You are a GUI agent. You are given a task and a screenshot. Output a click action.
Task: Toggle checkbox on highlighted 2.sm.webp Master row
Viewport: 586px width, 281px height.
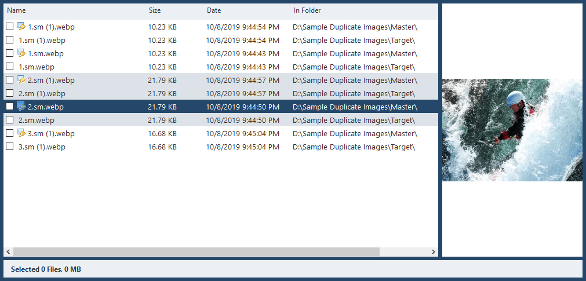coord(10,107)
